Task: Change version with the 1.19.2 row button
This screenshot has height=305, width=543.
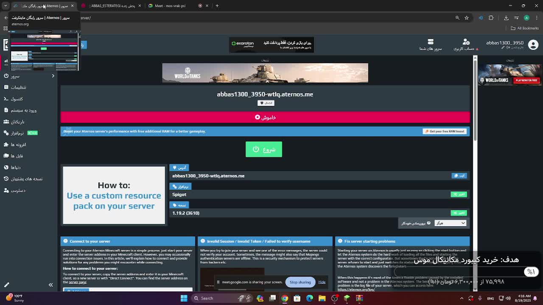Action: coord(459,213)
